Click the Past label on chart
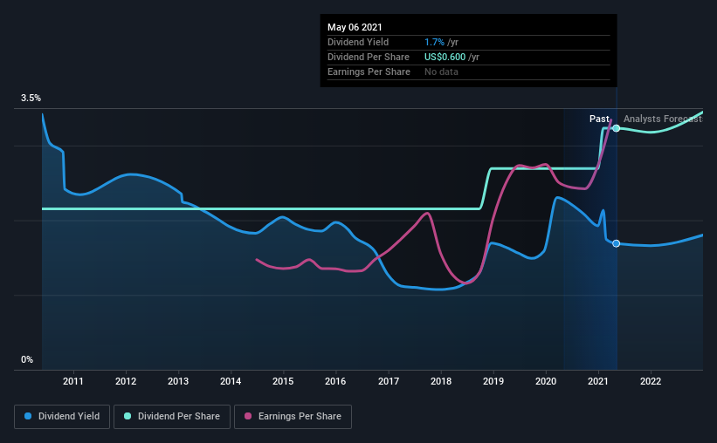717x443 pixels. [599, 119]
